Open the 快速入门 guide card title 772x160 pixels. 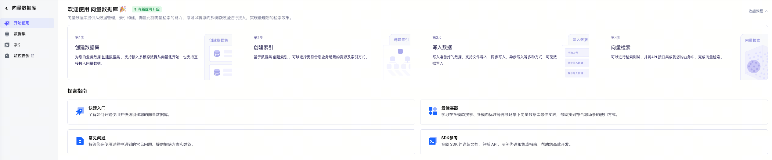(x=97, y=108)
